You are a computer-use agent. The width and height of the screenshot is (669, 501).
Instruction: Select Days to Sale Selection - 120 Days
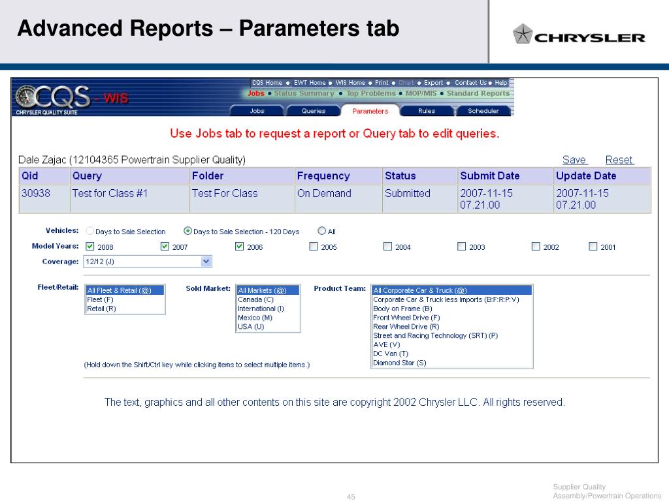coord(188,231)
